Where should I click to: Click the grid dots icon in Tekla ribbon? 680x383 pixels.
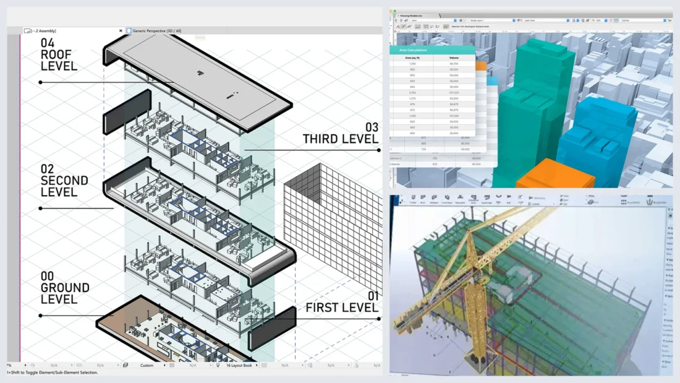(624, 202)
